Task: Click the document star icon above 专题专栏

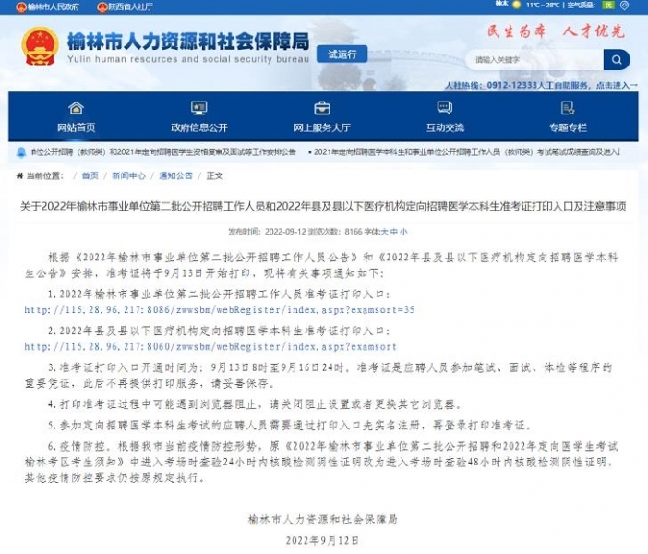Action: pos(568,108)
